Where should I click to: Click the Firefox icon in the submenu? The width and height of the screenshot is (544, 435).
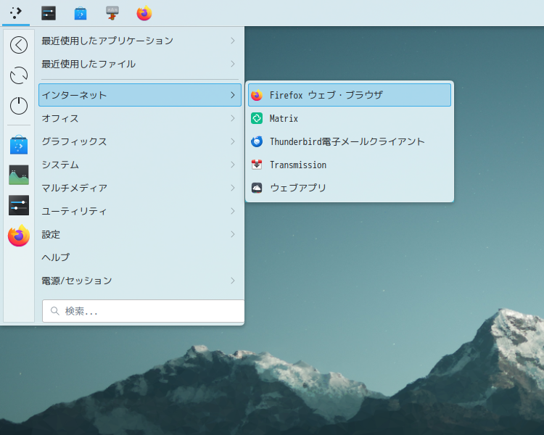257,95
